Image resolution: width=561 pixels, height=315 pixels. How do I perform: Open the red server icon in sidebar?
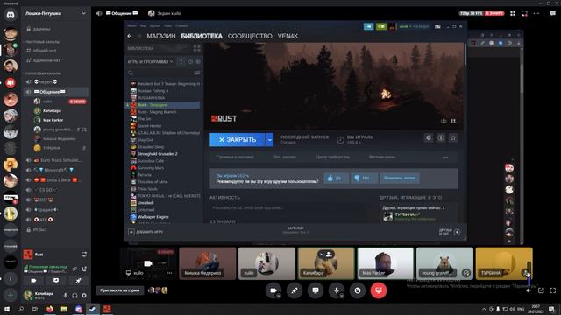[11, 82]
